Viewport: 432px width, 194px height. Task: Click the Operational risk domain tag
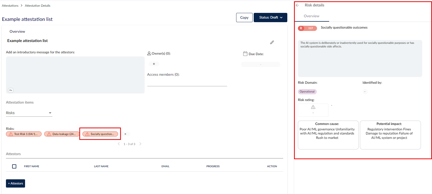(307, 91)
